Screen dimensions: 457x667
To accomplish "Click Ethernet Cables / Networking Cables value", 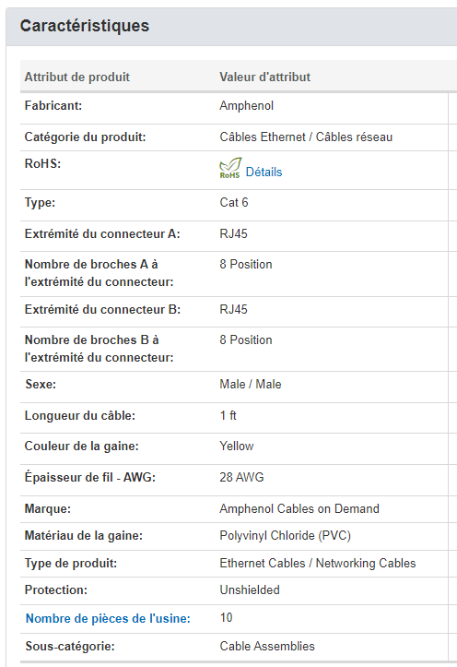I will click(318, 563).
